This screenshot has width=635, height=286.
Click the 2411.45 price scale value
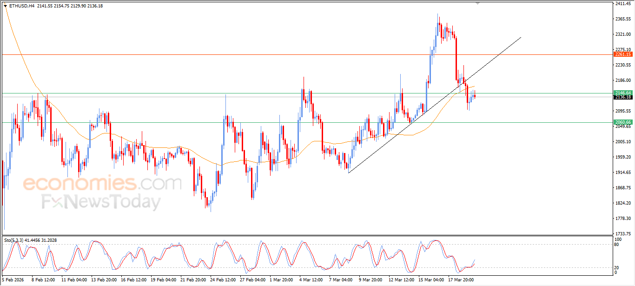(622, 4)
